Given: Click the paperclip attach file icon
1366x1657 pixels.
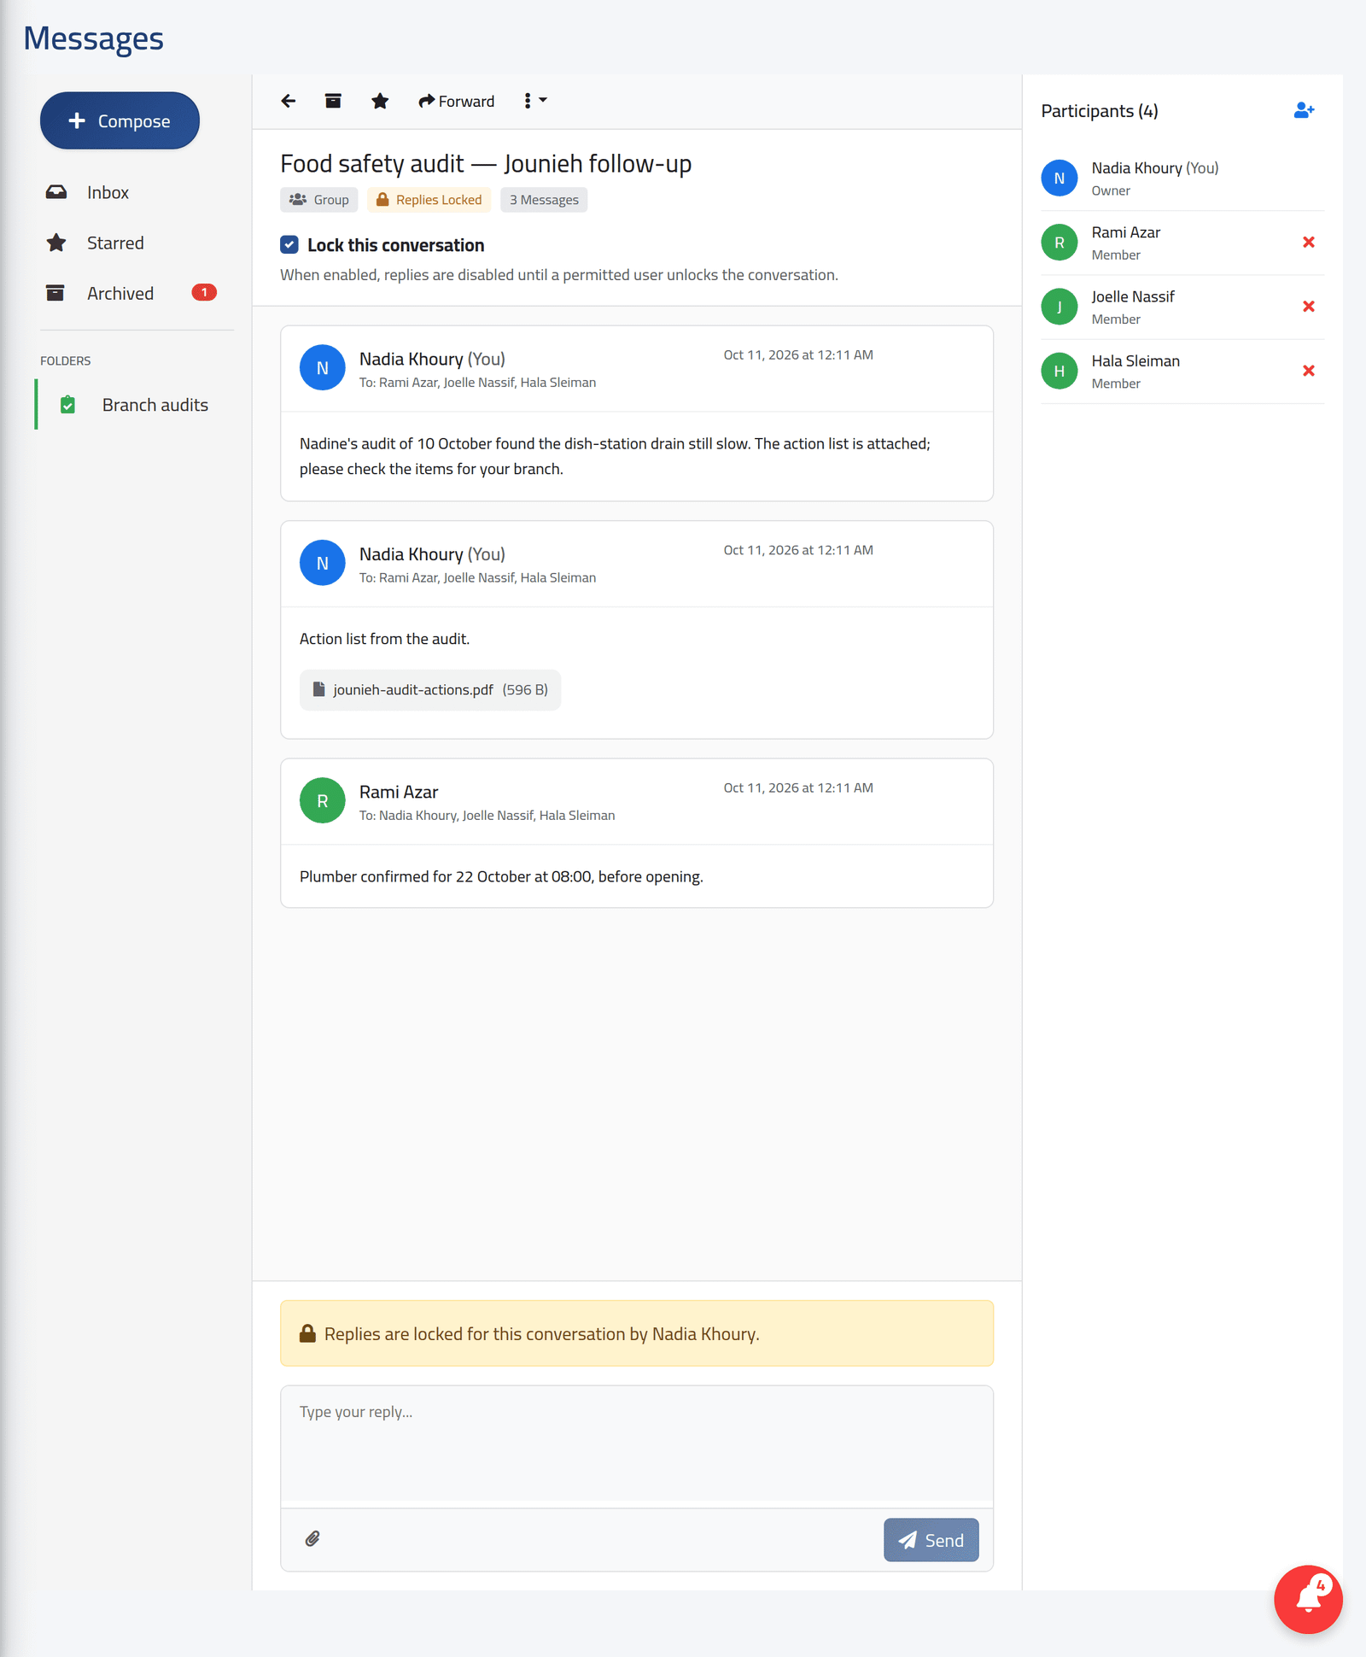Looking at the screenshot, I should click(312, 1539).
